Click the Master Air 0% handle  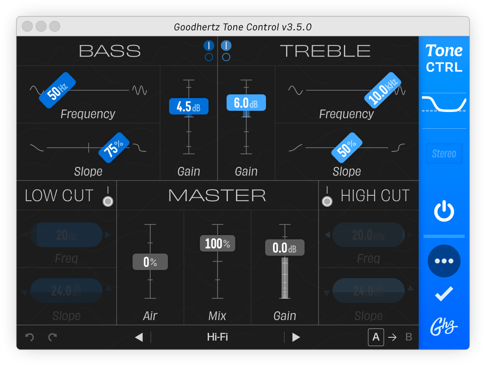pos(150,262)
